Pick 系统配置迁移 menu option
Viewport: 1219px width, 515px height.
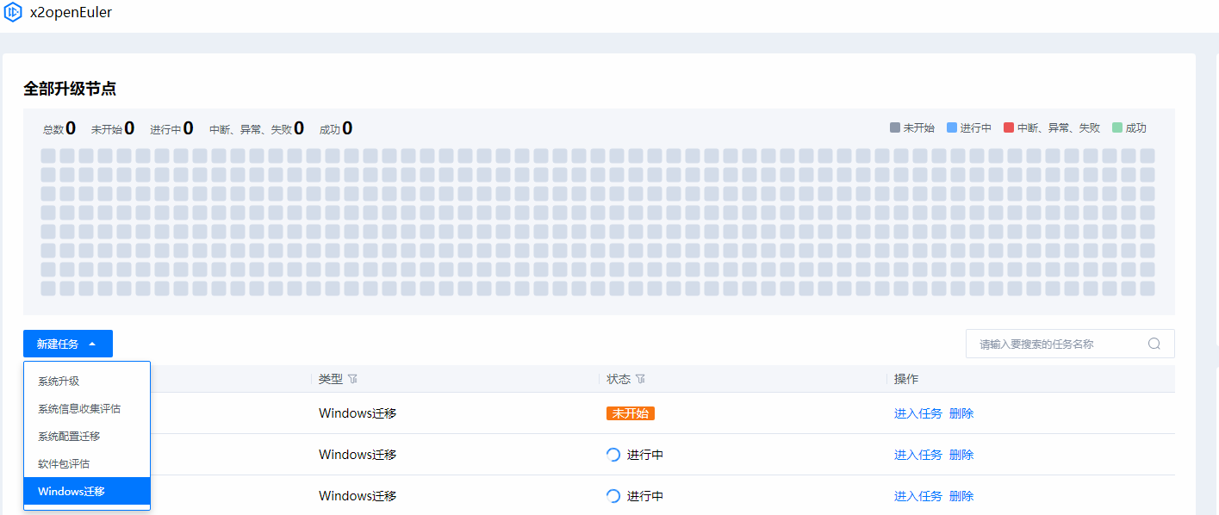coord(69,436)
